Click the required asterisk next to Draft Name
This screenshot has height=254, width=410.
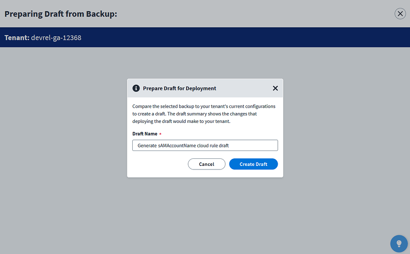pos(160,134)
